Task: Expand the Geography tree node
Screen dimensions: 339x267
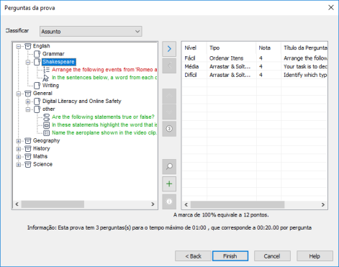Action: [19, 141]
